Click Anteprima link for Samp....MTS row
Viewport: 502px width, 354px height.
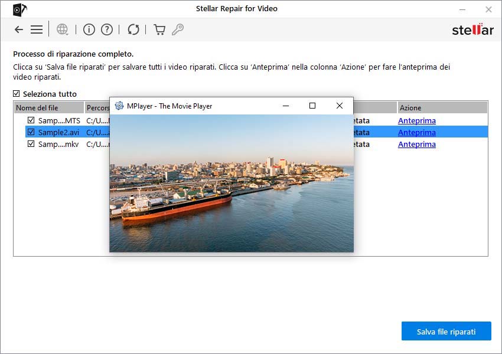tap(416, 120)
